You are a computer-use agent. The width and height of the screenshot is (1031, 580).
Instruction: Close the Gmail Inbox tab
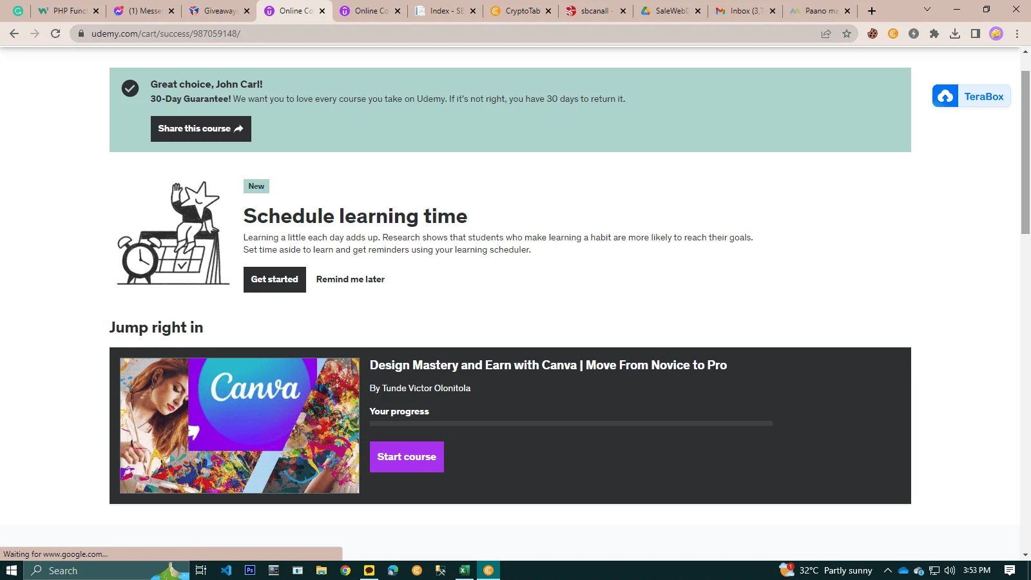pos(773,11)
